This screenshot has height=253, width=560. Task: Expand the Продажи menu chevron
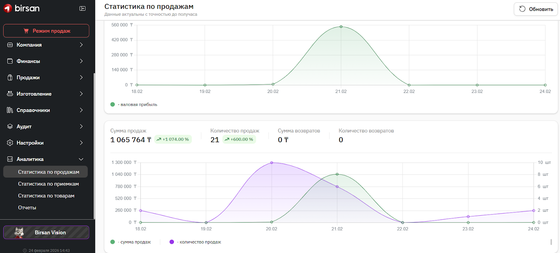[x=81, y=78]
